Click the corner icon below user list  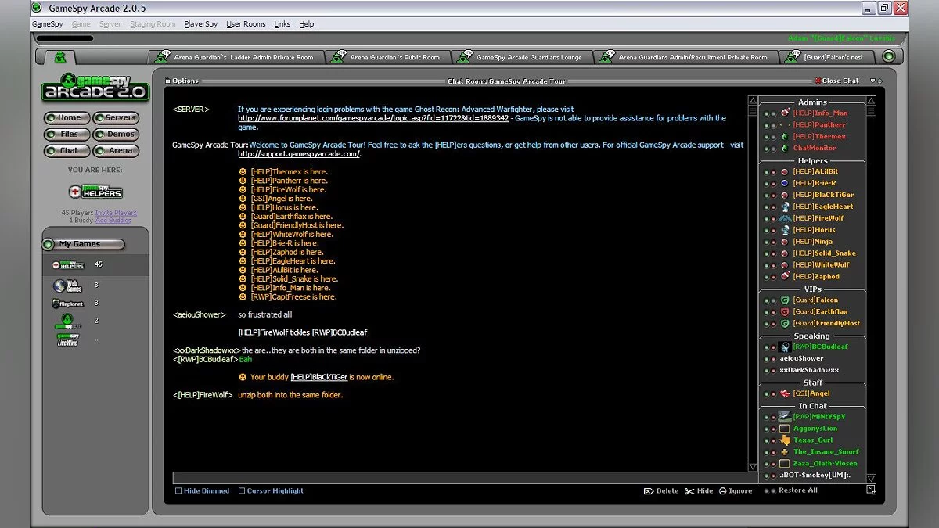tap(872, 490)
